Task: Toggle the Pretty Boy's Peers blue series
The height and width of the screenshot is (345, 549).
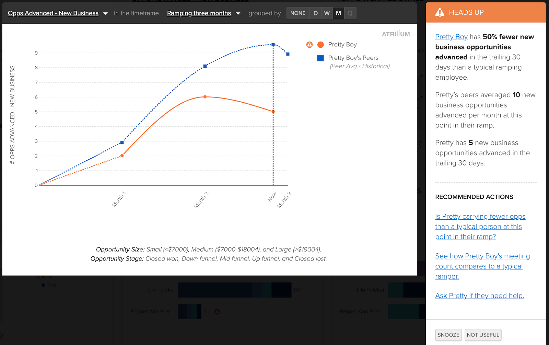Action: coord(320,58)
